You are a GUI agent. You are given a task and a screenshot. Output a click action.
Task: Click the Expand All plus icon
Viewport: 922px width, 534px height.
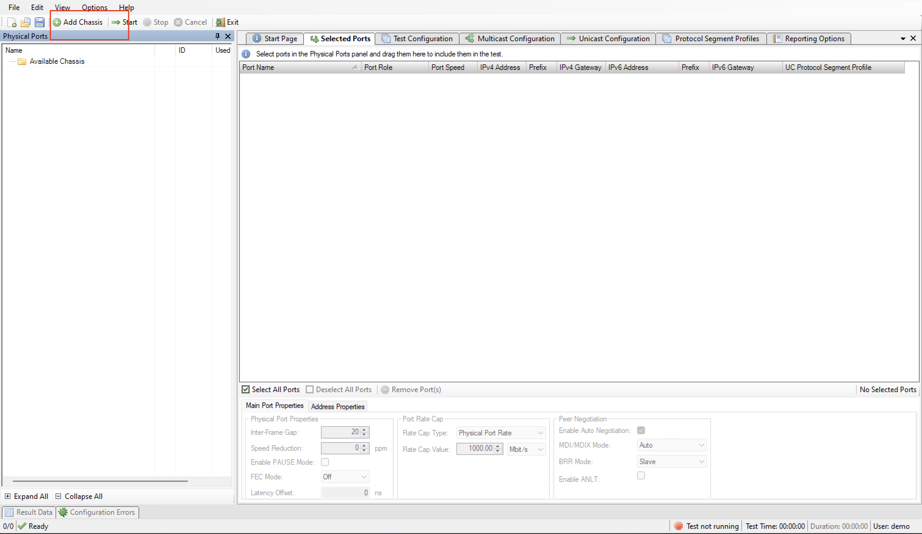click(x=8, y=496)
